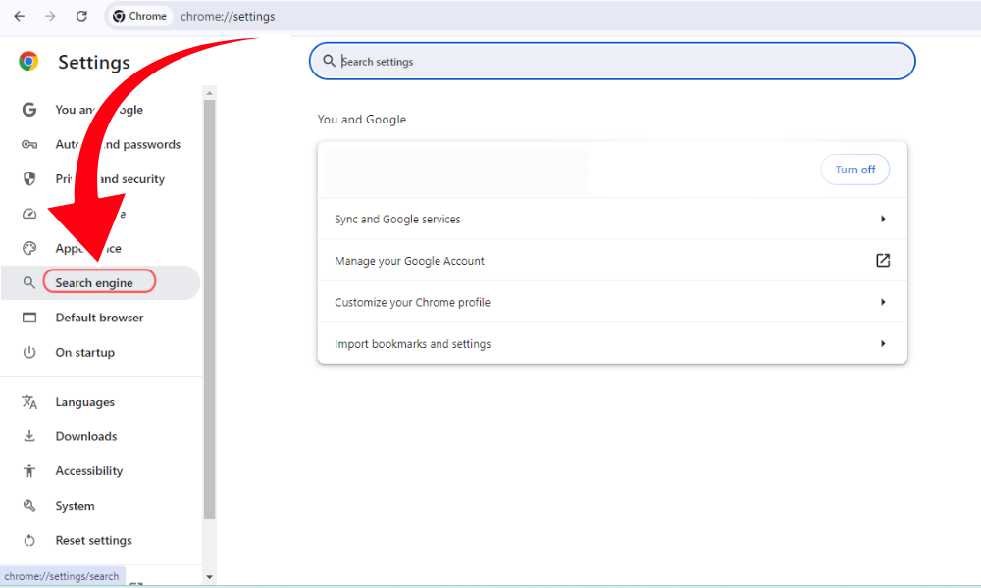The image size is (981, 588).
Task: Click the Privacy and security shield icon
Action: click(x=29, y=179)
